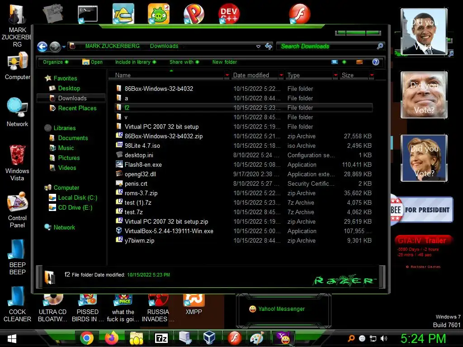Viewport: 463px width, 347px height.
Task: Select Local Disk (C:) in navigation pane
Action: coord(77,198)
